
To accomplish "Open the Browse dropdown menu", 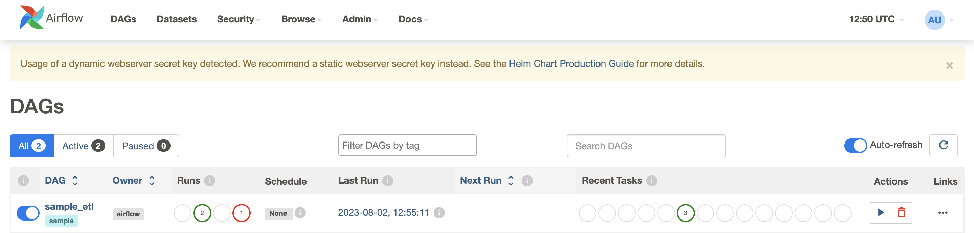I will coord(301,19).
